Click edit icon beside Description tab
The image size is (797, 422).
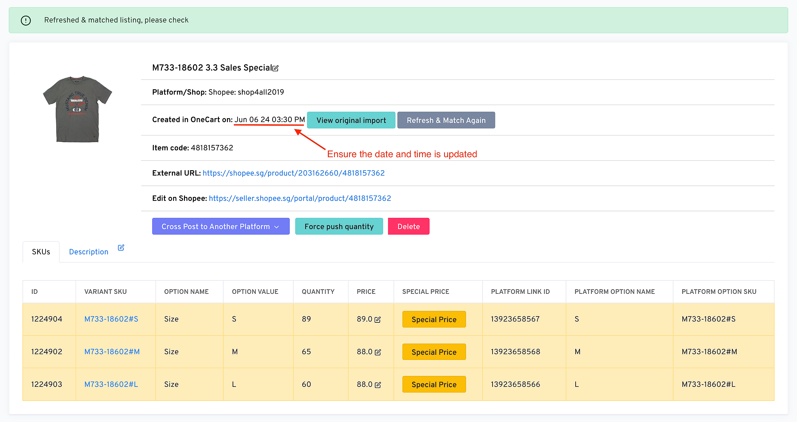[121, 248]
